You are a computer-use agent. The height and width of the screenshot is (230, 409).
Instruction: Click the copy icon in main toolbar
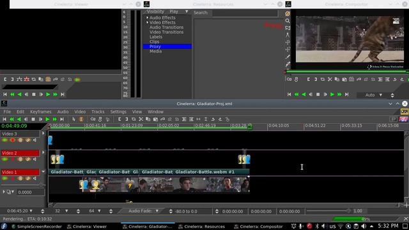pos(148,119)
